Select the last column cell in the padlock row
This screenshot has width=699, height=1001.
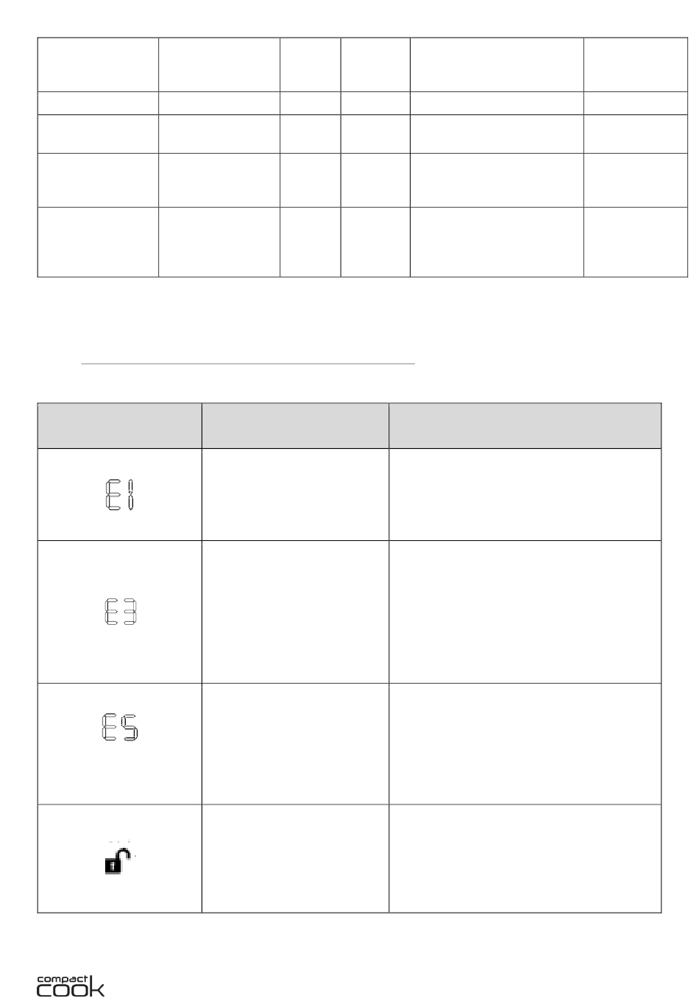point(525,859)
